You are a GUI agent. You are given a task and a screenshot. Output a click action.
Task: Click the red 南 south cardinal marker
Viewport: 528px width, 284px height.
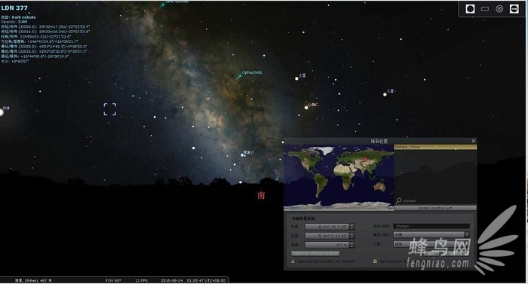[x=261, y=195]
